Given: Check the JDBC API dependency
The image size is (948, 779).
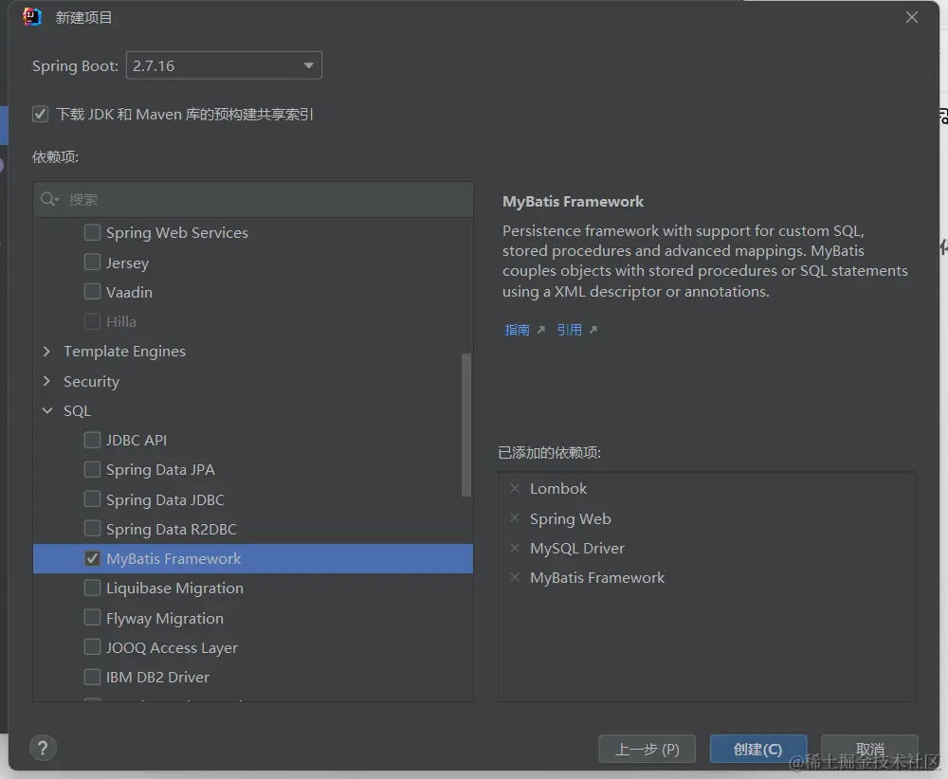Looking at the screenshot, I should coord(92,440).
